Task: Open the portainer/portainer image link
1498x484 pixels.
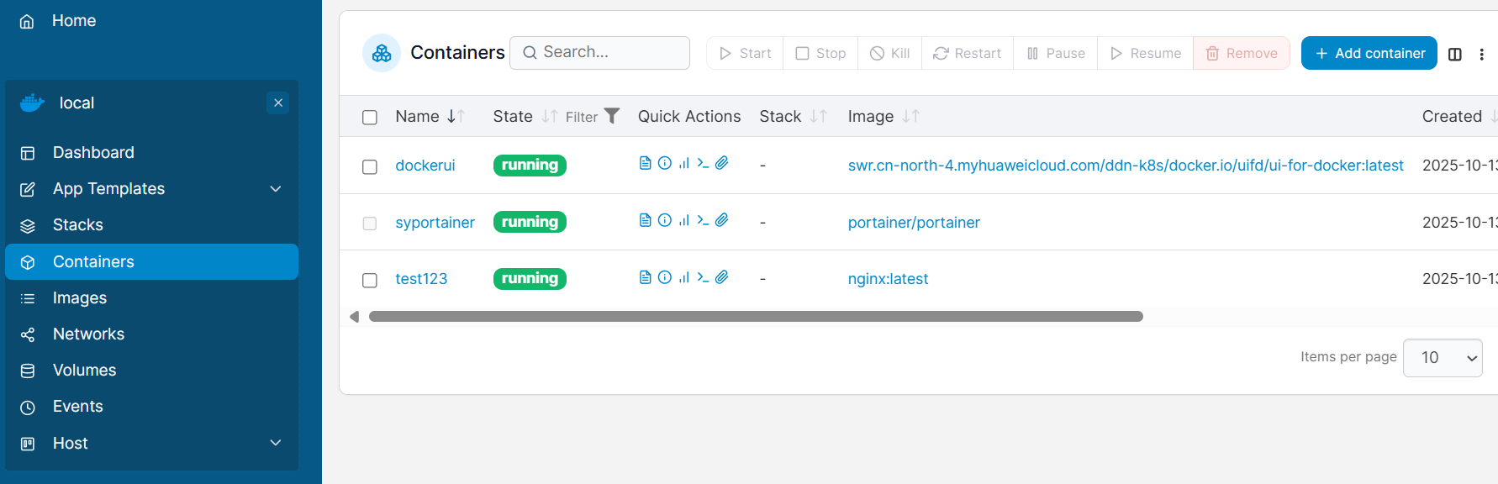Action: pos(914,223)
